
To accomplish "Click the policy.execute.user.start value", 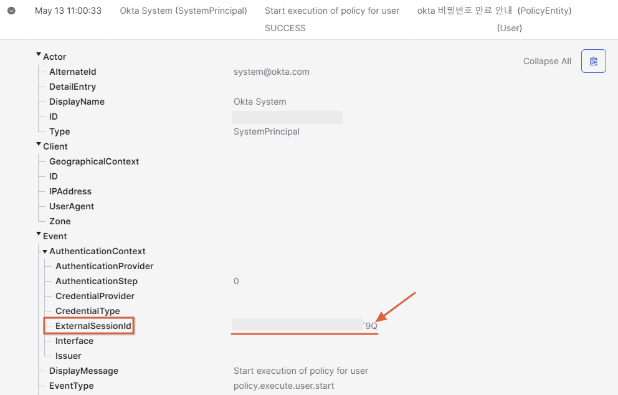I will click(x=283, y=386).
